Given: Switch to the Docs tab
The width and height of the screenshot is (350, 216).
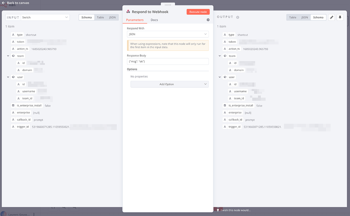Looking at the screenshot, I should (x=154, y=20).
